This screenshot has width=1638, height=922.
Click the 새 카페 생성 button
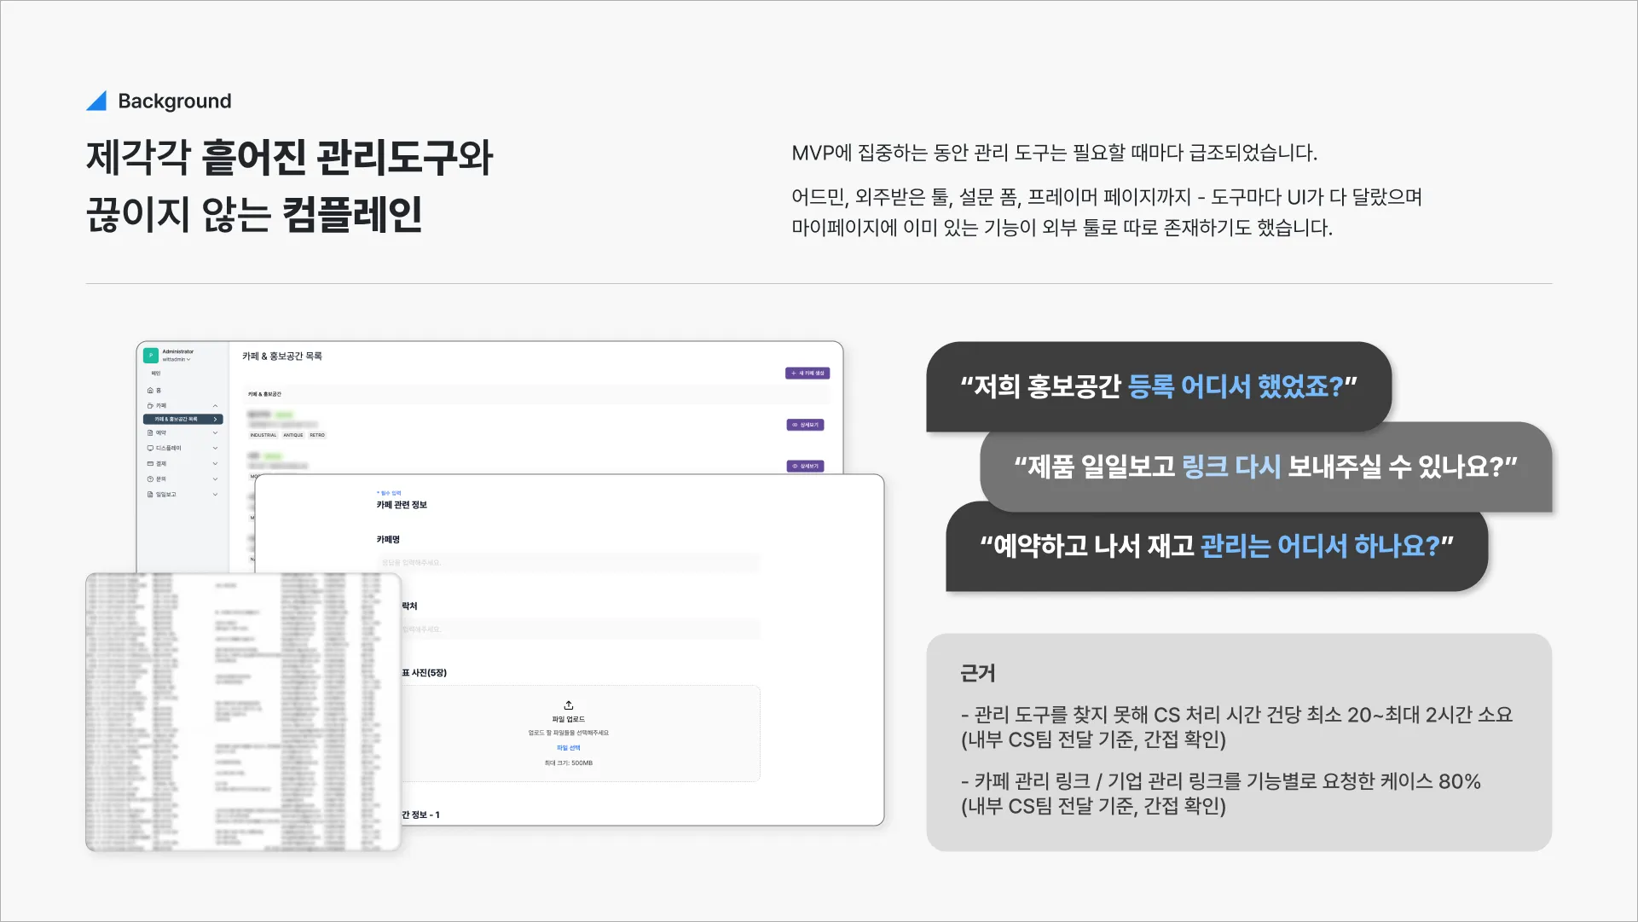pos(807,374)
